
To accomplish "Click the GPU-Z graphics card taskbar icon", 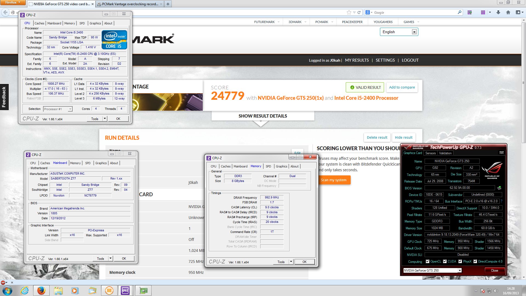I will point(143,291).
